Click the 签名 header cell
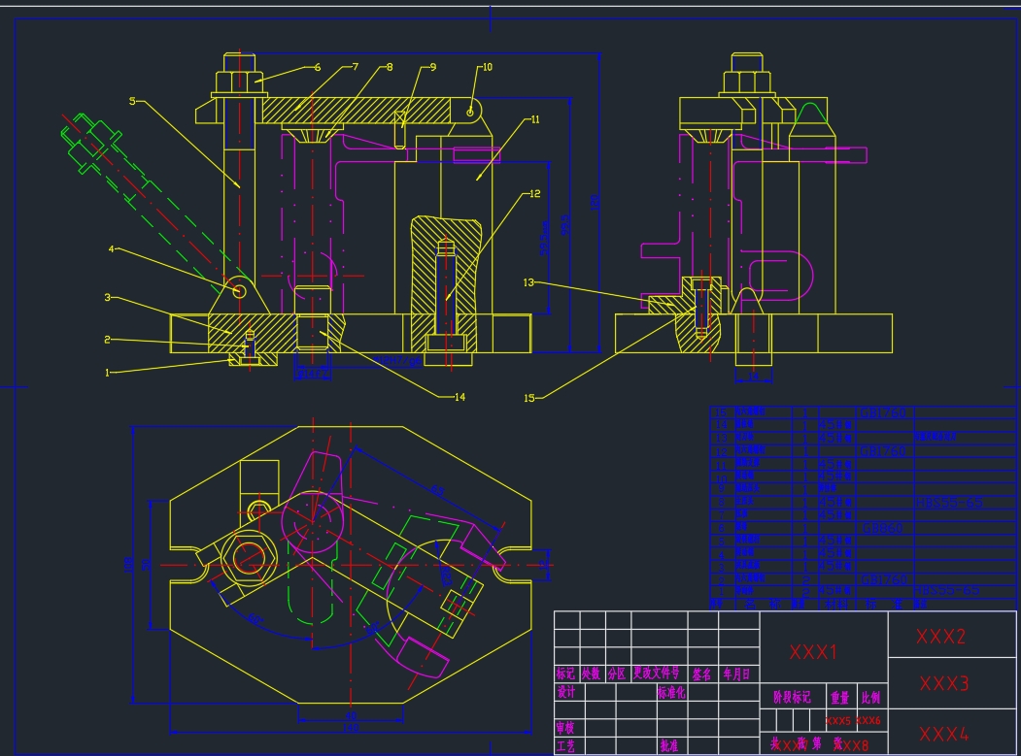This screenshot has height=756, width=1021. coord(701,674)
